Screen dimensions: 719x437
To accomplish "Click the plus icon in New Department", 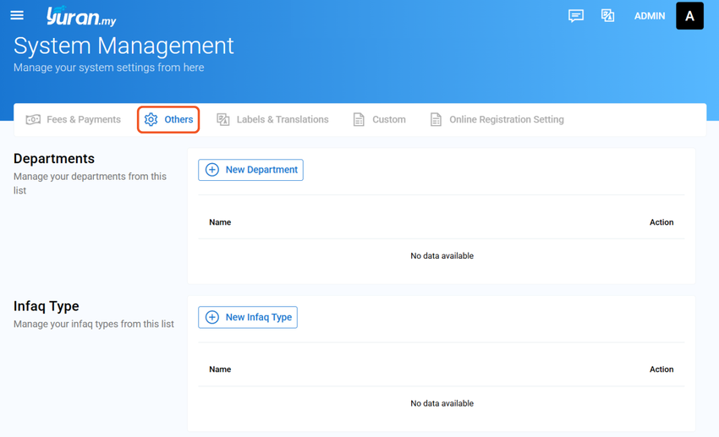I will click(x=211, y=170).
